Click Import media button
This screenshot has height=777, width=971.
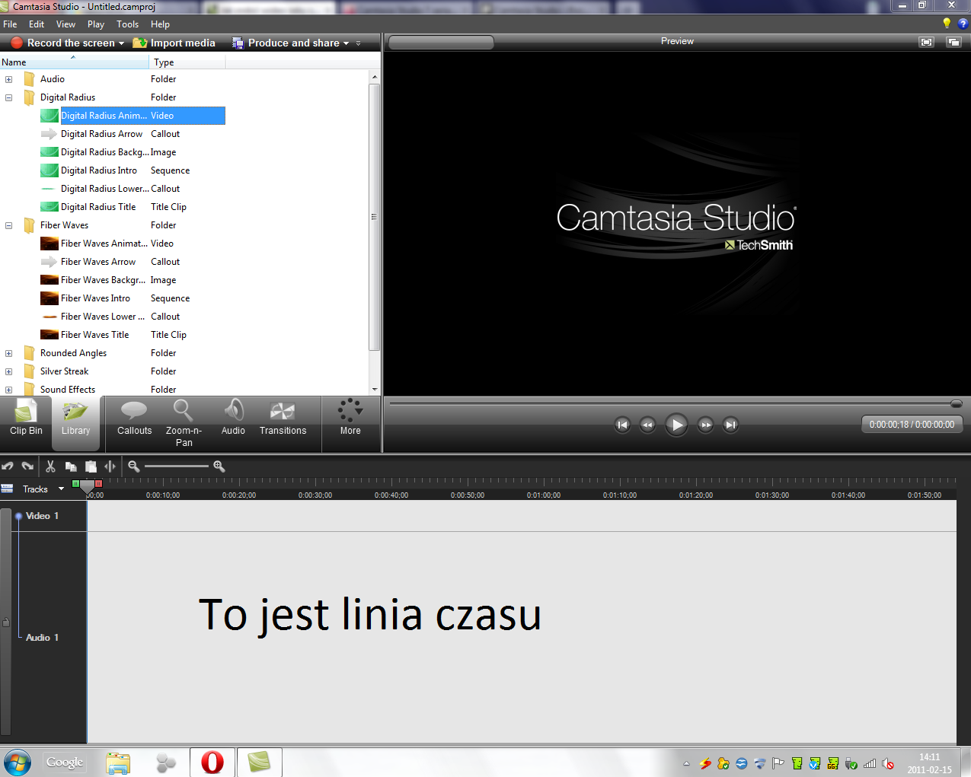[174, 43]
